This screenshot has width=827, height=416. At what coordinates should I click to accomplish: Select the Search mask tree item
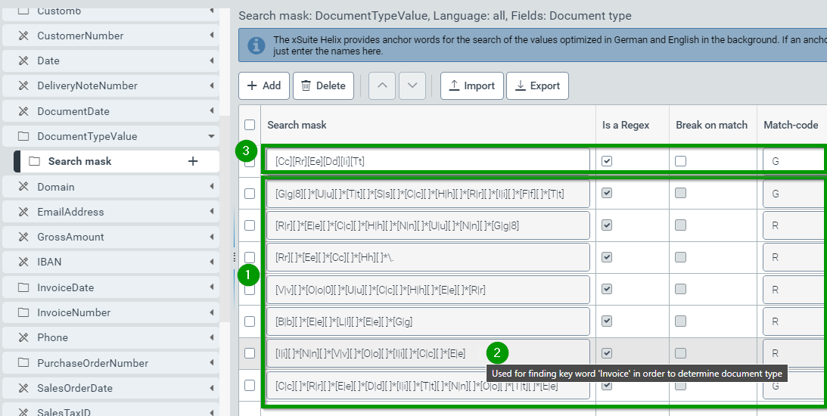coord(79,161)
